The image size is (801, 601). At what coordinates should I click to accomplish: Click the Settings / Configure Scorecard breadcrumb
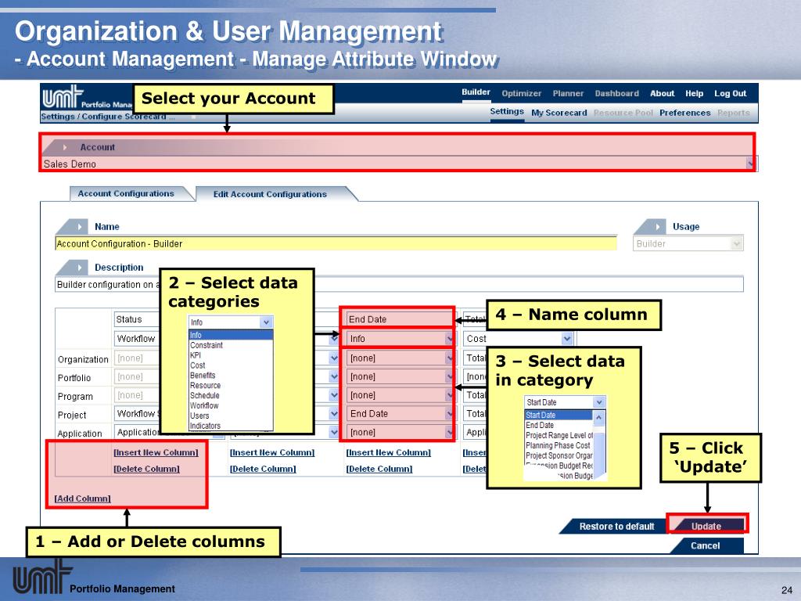tap(107, 117)
